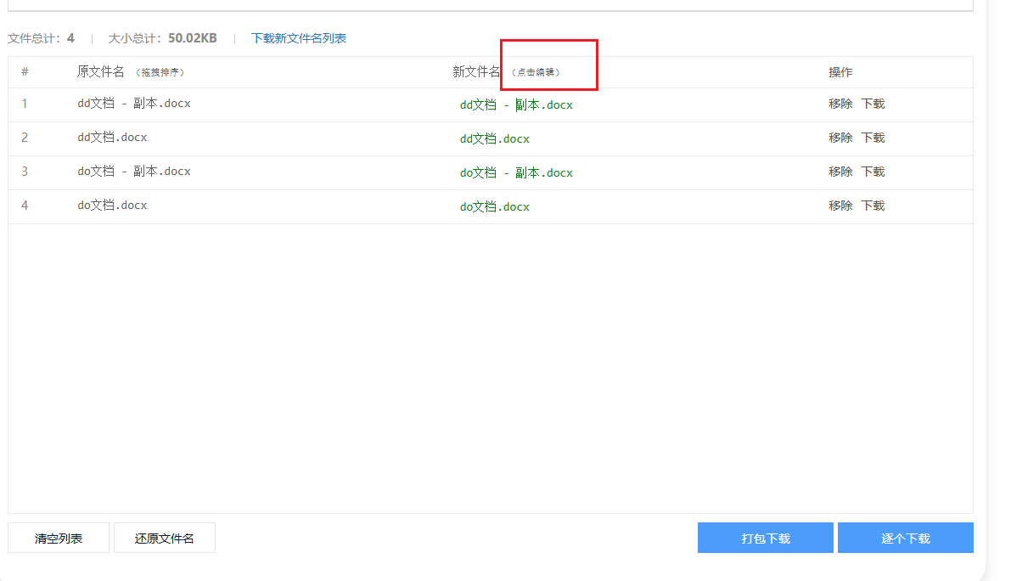Edit the new filename do文档.docx
This screenshot has width=1011, height=581.
pyautogui.click(x=494, y=206)
